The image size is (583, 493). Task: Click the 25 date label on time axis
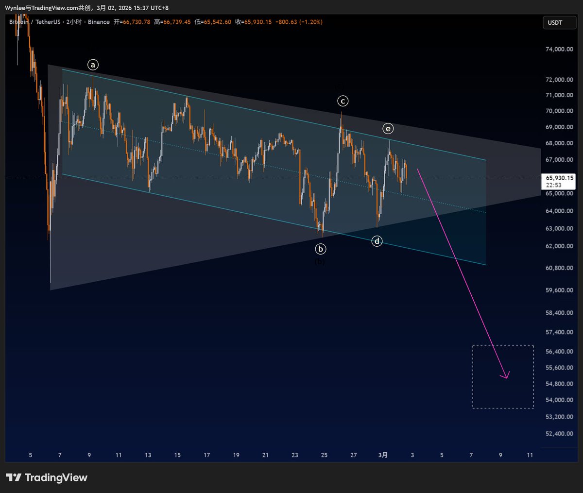[324, 455]
